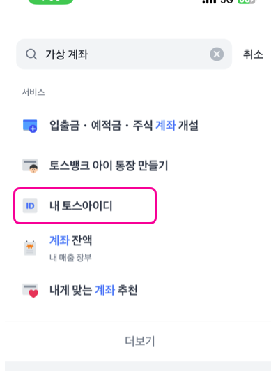
Task: Expand results with 더보기
Action: coord(139,341)
